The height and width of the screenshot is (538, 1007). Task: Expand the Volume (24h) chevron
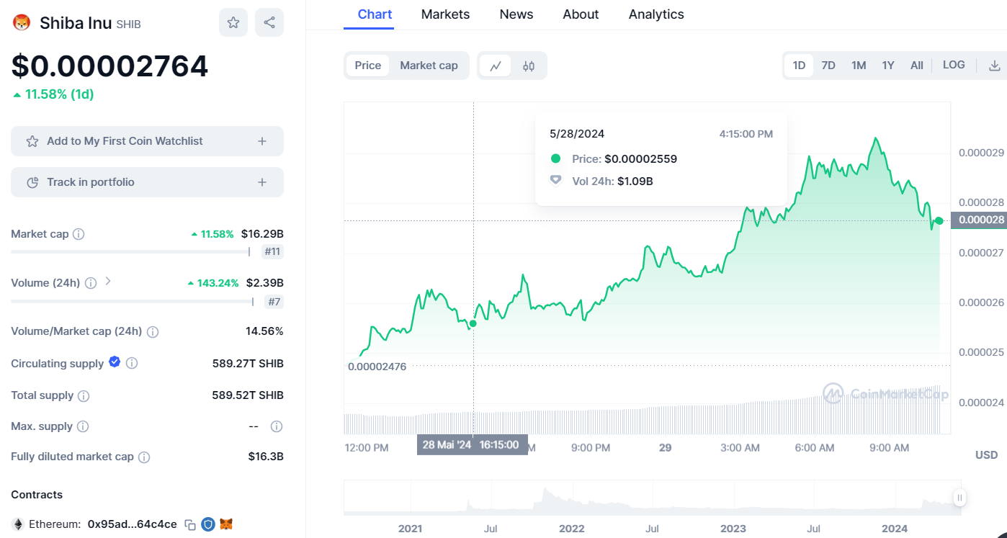tap(108, 282)
